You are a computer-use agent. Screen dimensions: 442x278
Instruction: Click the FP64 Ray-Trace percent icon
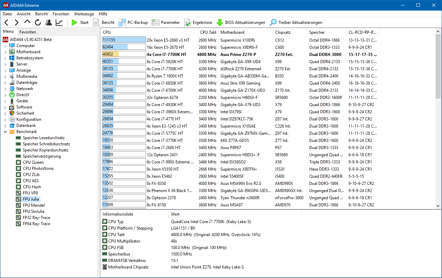[x=18, y=224]
